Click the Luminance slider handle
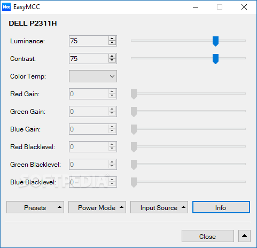This screenshot has height=248, width=257. (x=215, y=41)
